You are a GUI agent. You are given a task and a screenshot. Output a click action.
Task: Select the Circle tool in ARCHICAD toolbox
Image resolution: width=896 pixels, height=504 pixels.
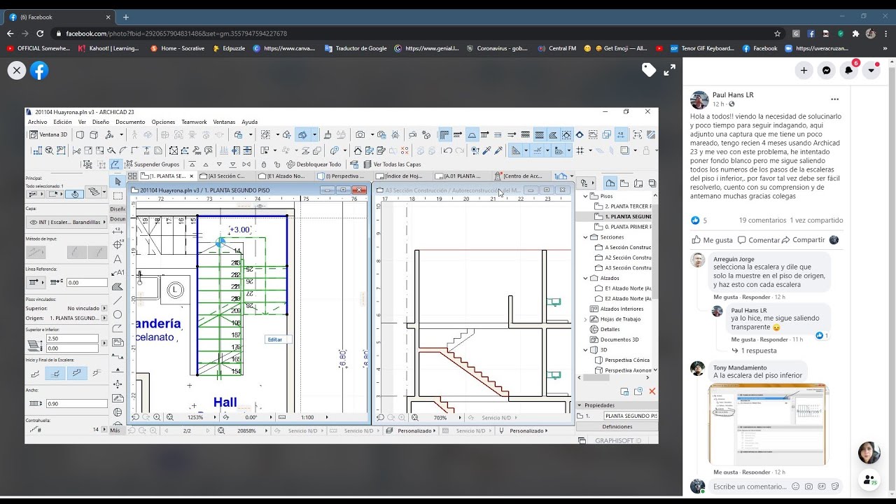coord(118,314)
